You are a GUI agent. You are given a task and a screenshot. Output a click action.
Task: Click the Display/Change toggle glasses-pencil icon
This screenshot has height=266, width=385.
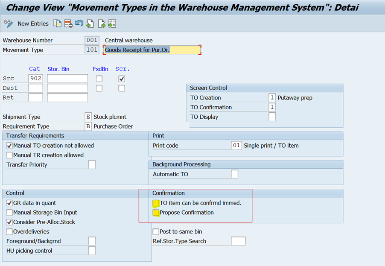coord(8,23)
